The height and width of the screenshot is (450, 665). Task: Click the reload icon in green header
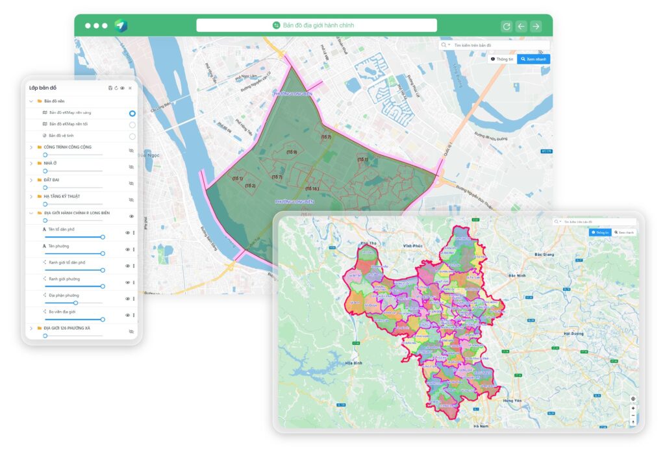click(x=507, y=26)
